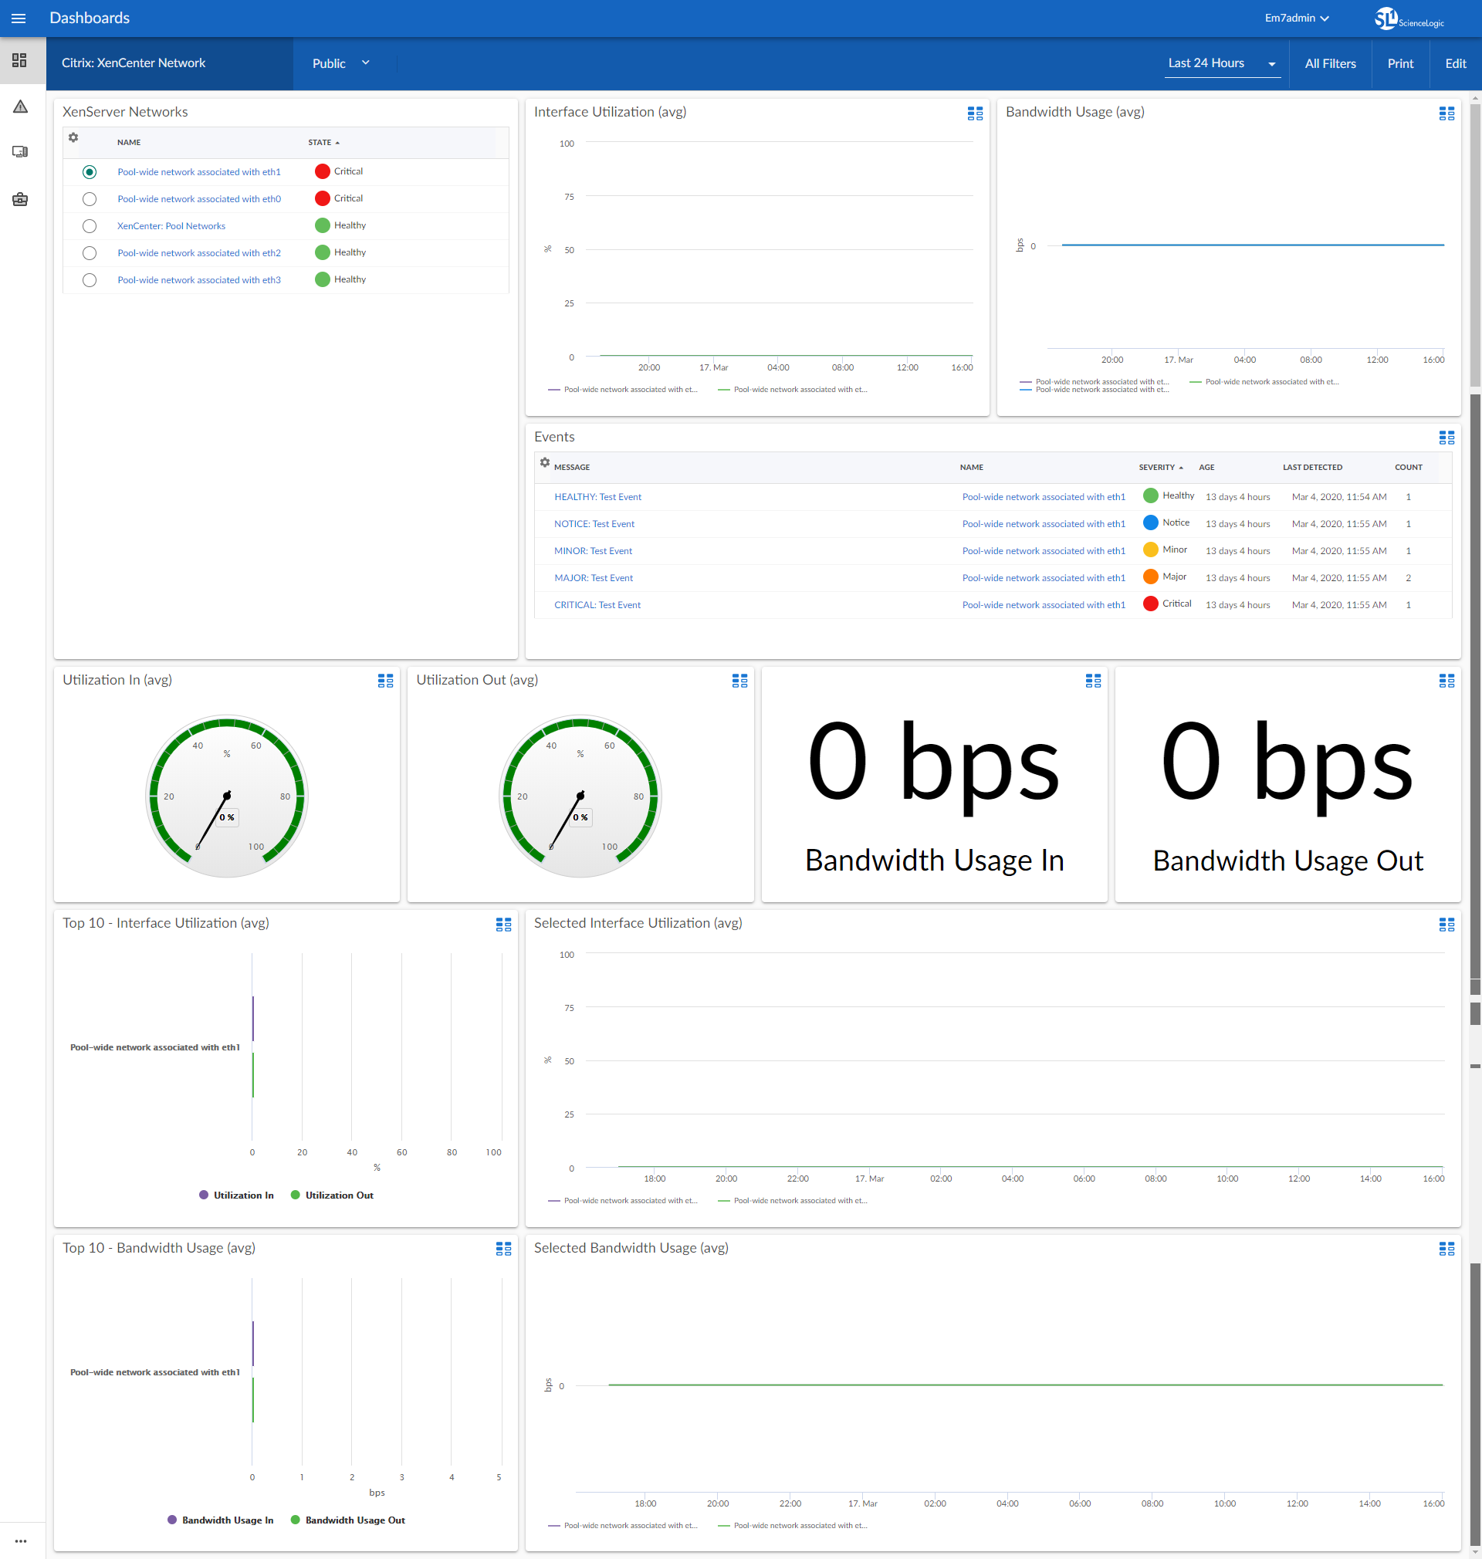Click the Dashboards page title
This screenshot has width=1482, height=1559.
coord(90,19)
